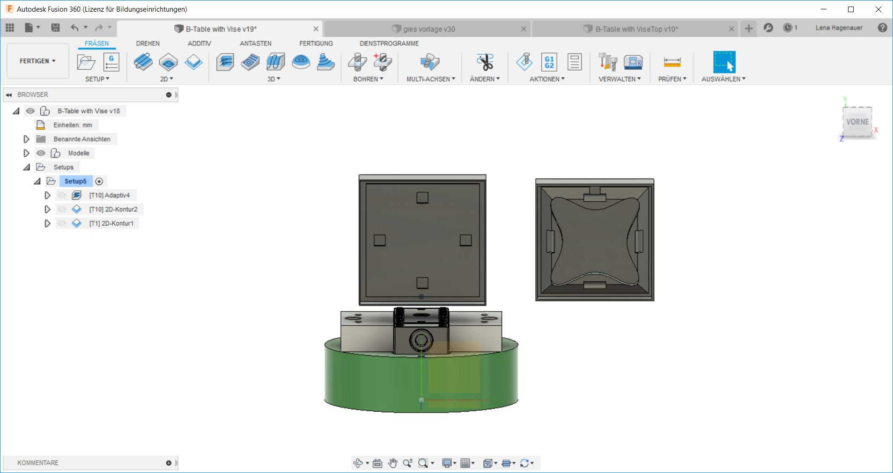Select the [T1] 2D-Kontur1 operation

click(111, 224)
